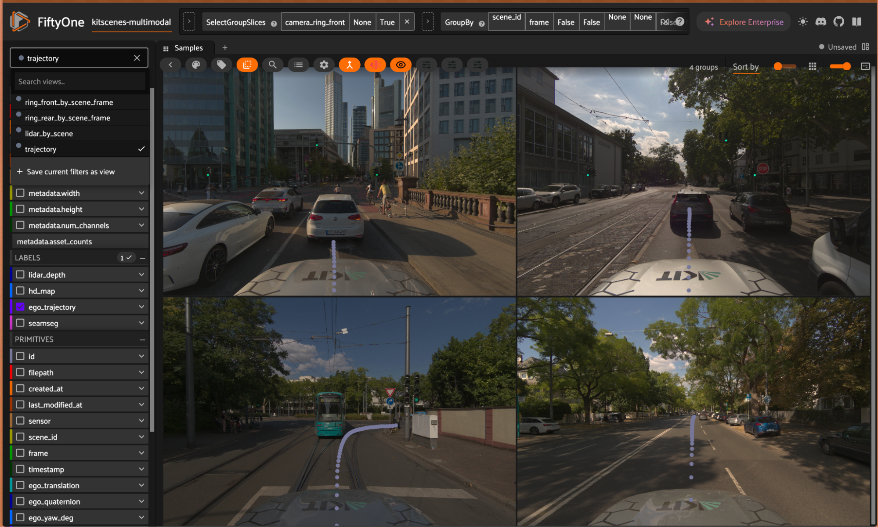
Task: Select the trajectory saved view entry
Action: (x=80, y=149)
